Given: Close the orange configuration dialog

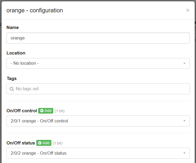Looking at the screenshot, I should 188,10.
